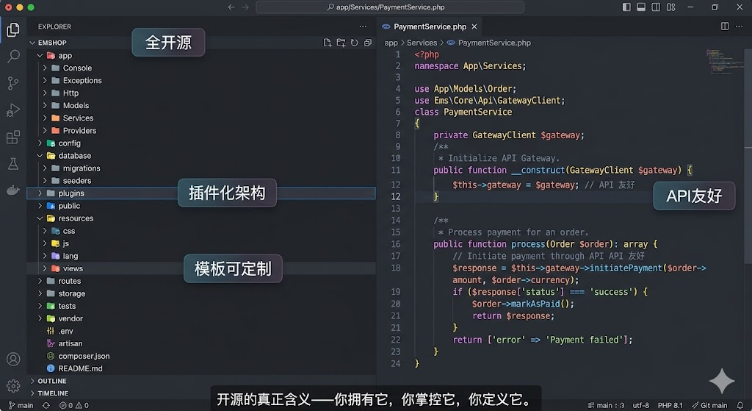
Task: Open the Docker view icon
Action: click(13, 190)
